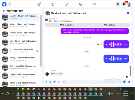Open the volume control in tray
Image resolution: width=135 pixels, height=100 pixels.
[x=120, y=94]
